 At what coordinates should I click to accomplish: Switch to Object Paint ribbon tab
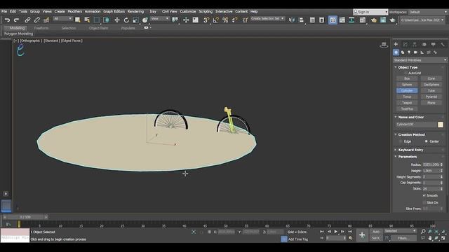pyautogui.click(x=98, y=28)
